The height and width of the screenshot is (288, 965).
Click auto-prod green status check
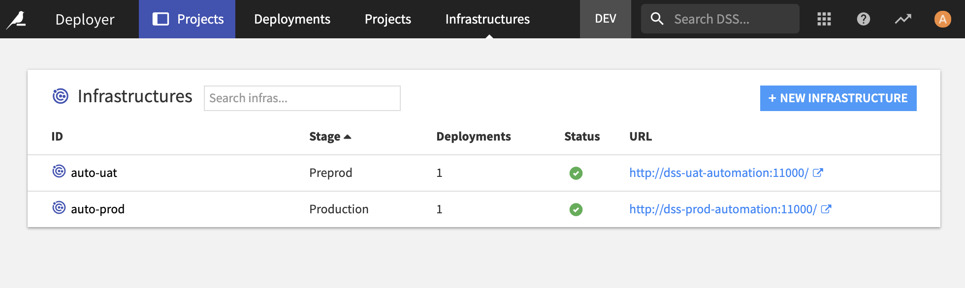pos(576,209)
